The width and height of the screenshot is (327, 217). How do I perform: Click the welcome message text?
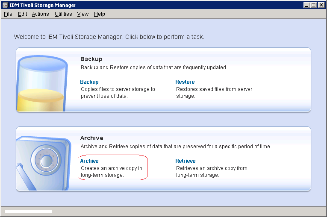point(109,37)
